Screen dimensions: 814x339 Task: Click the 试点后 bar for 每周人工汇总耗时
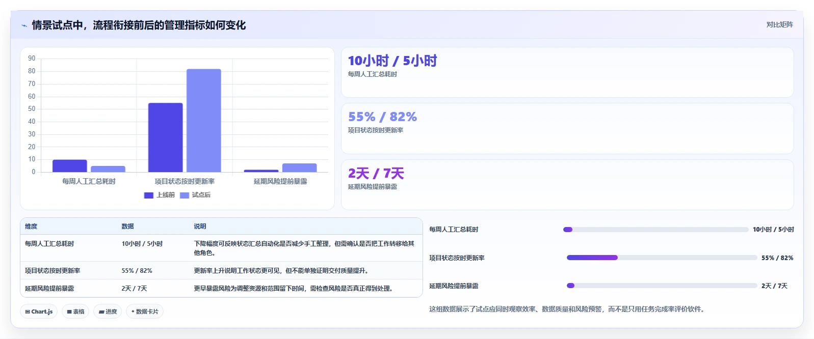tap(108, 169)
